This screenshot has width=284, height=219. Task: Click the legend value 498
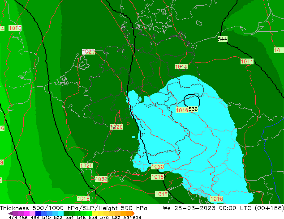(35, 217)
